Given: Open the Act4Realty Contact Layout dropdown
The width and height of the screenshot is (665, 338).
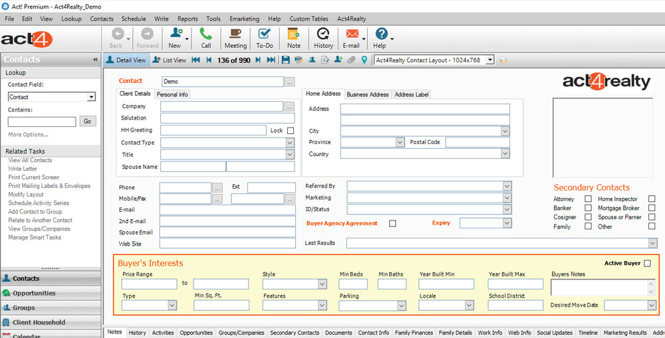Looking at the screenshot, I should point(490,60).
